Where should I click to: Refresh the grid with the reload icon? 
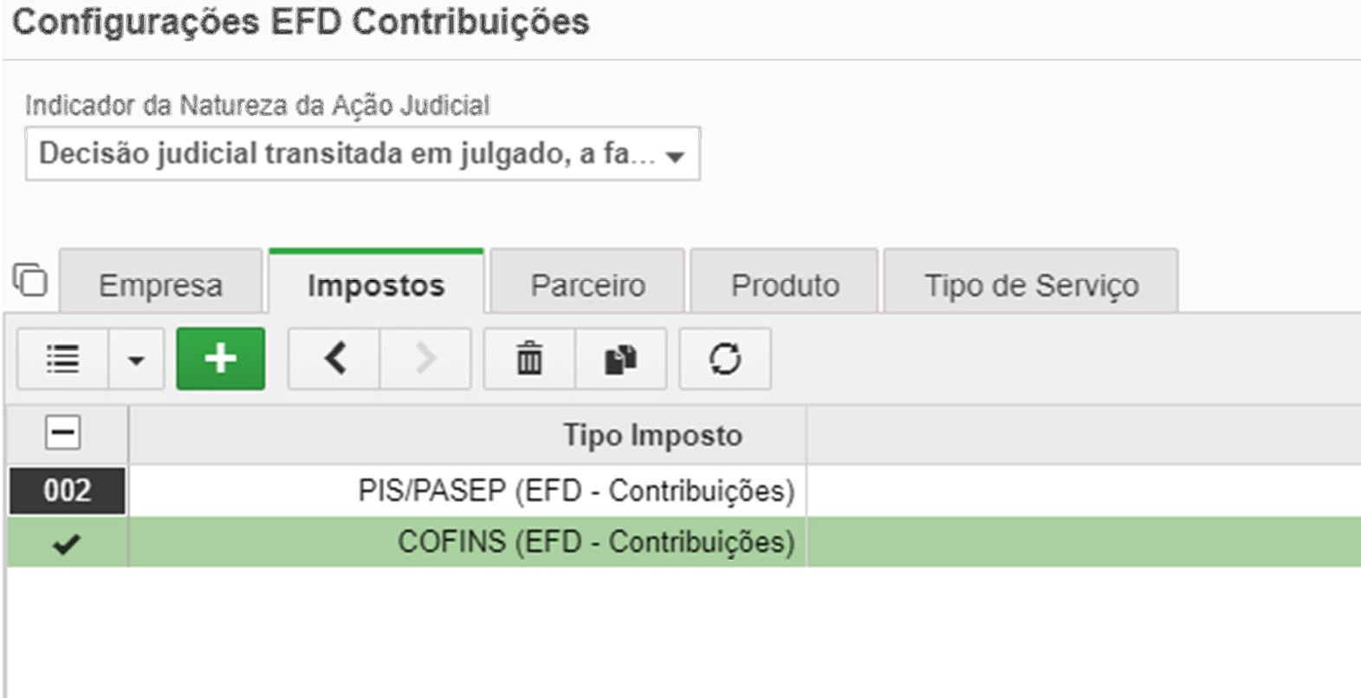click(x=725, y=359)
